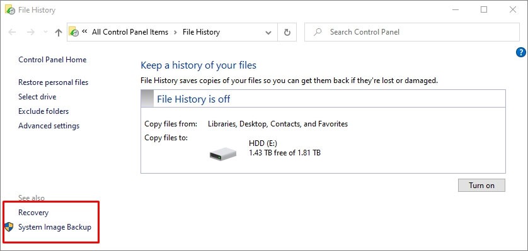The height and width of the screenshot is (251, 528).
Task: Select 'All Control Panel Items' breadcrumb
Action: click(x=130, y=32)
